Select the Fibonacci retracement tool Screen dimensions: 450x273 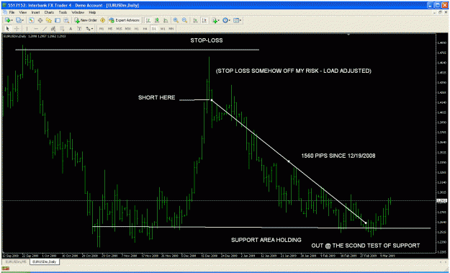(x=62, y=28)
